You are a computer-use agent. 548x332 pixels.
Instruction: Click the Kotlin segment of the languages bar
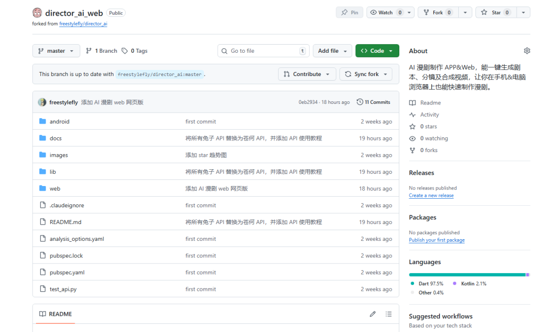coord(527,275)
